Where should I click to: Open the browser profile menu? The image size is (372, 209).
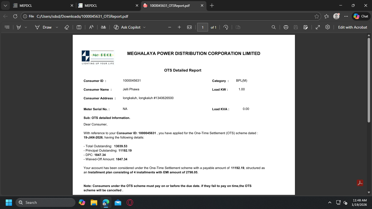tap(337, 16)
